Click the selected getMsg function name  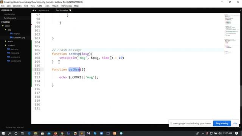coord(74,70)
